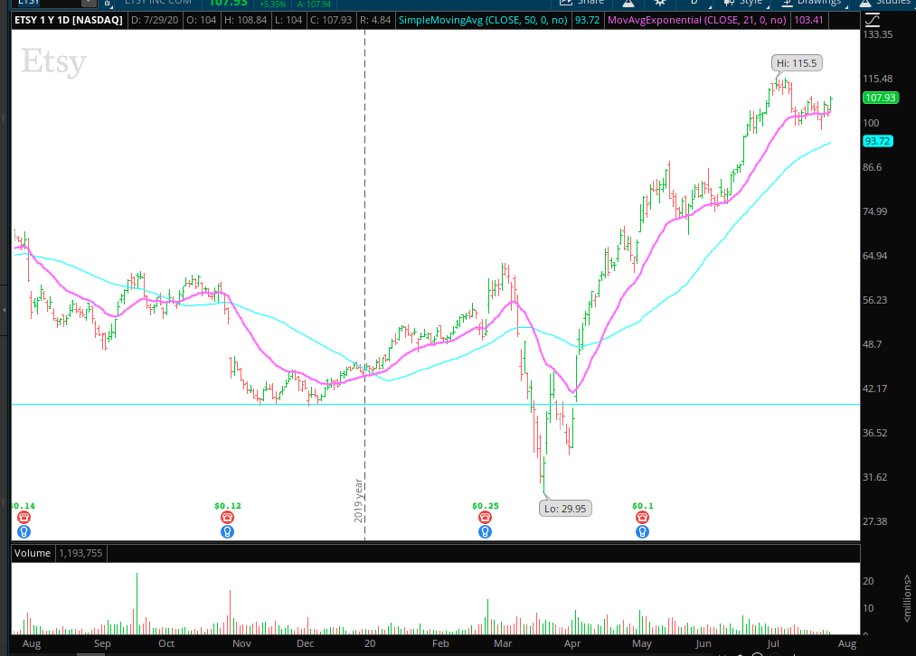This screenshot has width=916, height=656.
Task: Click the $0.12 EPS label
Action: click(228, 506)
